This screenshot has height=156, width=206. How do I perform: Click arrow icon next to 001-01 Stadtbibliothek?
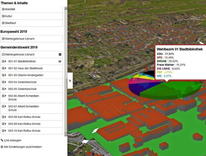[6, 61]
